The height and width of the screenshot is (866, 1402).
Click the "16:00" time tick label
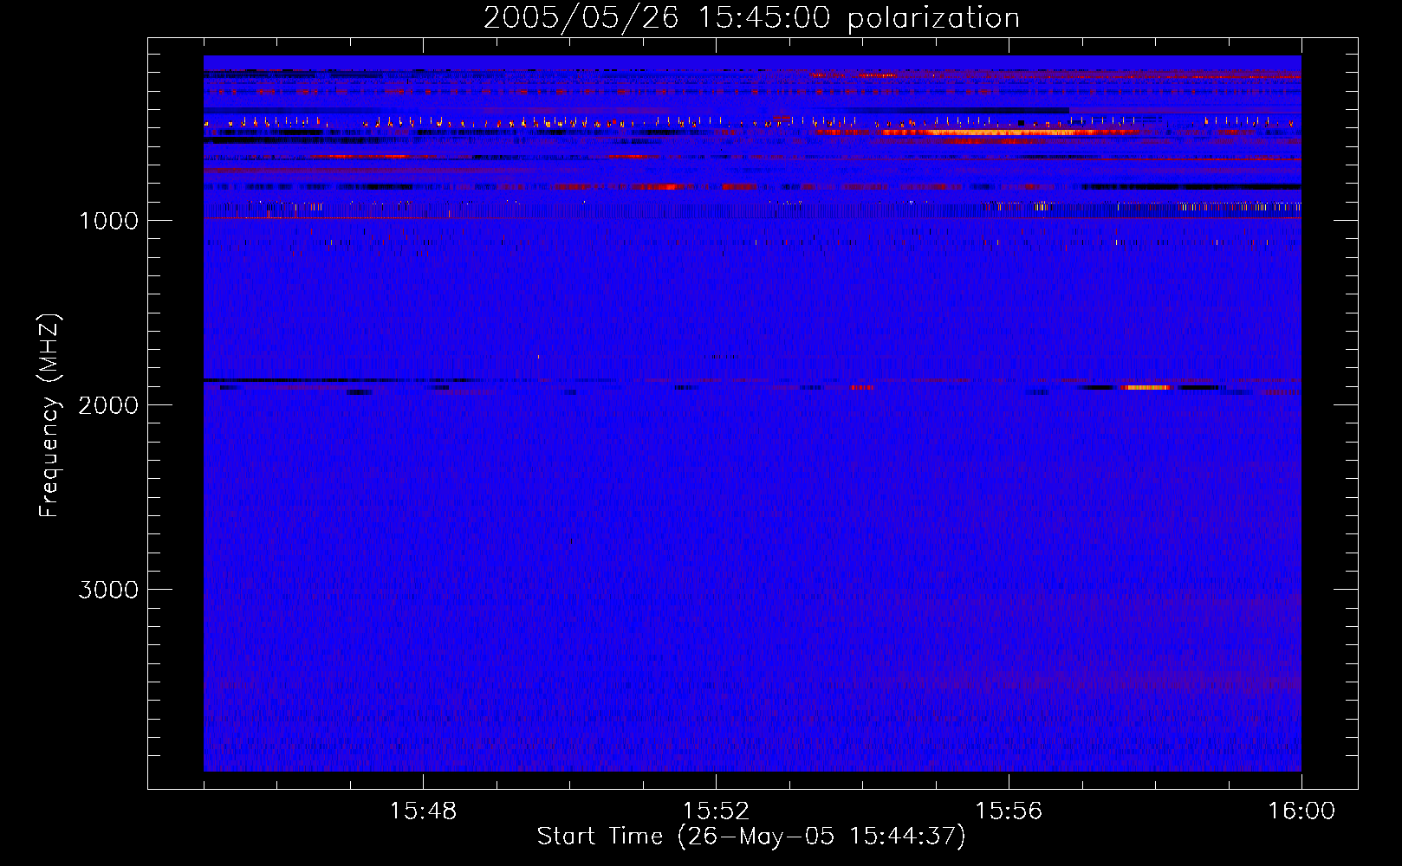tap(1301, 811)
